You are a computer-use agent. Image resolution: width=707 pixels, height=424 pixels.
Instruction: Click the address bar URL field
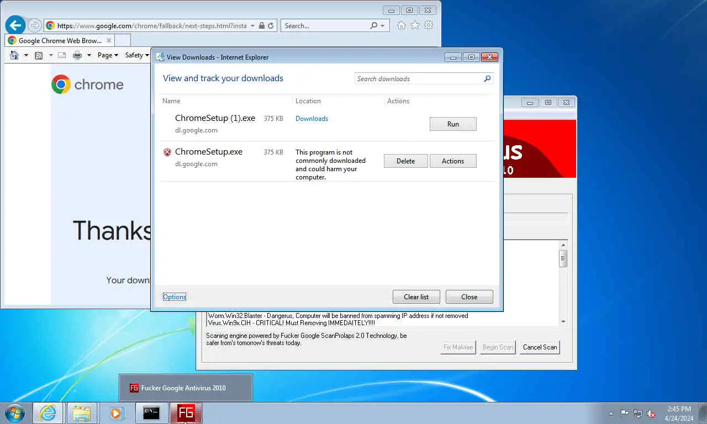click(152, 25)
